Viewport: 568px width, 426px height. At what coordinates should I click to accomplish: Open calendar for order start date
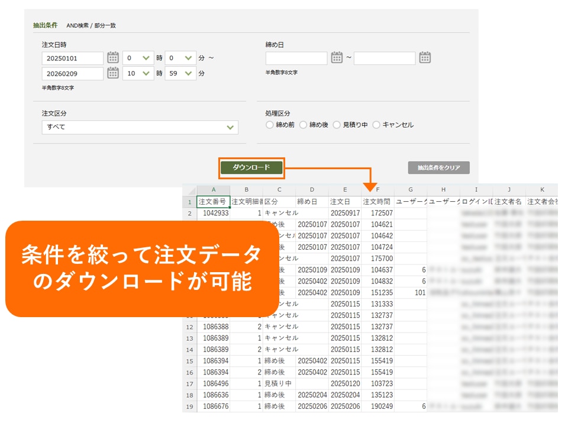pyautogui.click(x=113, y=58)
